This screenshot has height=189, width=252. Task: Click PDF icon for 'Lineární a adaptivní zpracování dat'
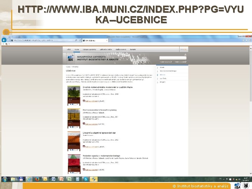point(84,147)
